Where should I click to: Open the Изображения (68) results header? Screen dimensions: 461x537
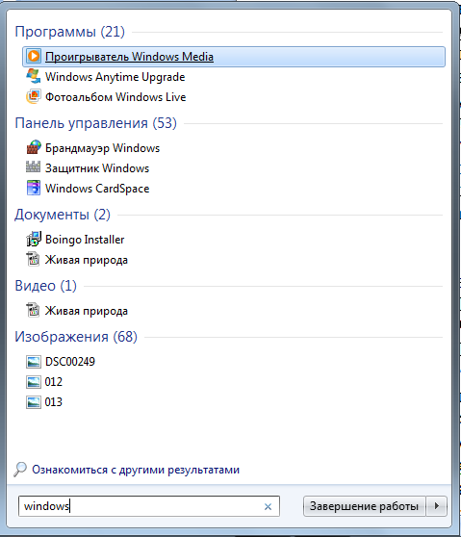76,337
